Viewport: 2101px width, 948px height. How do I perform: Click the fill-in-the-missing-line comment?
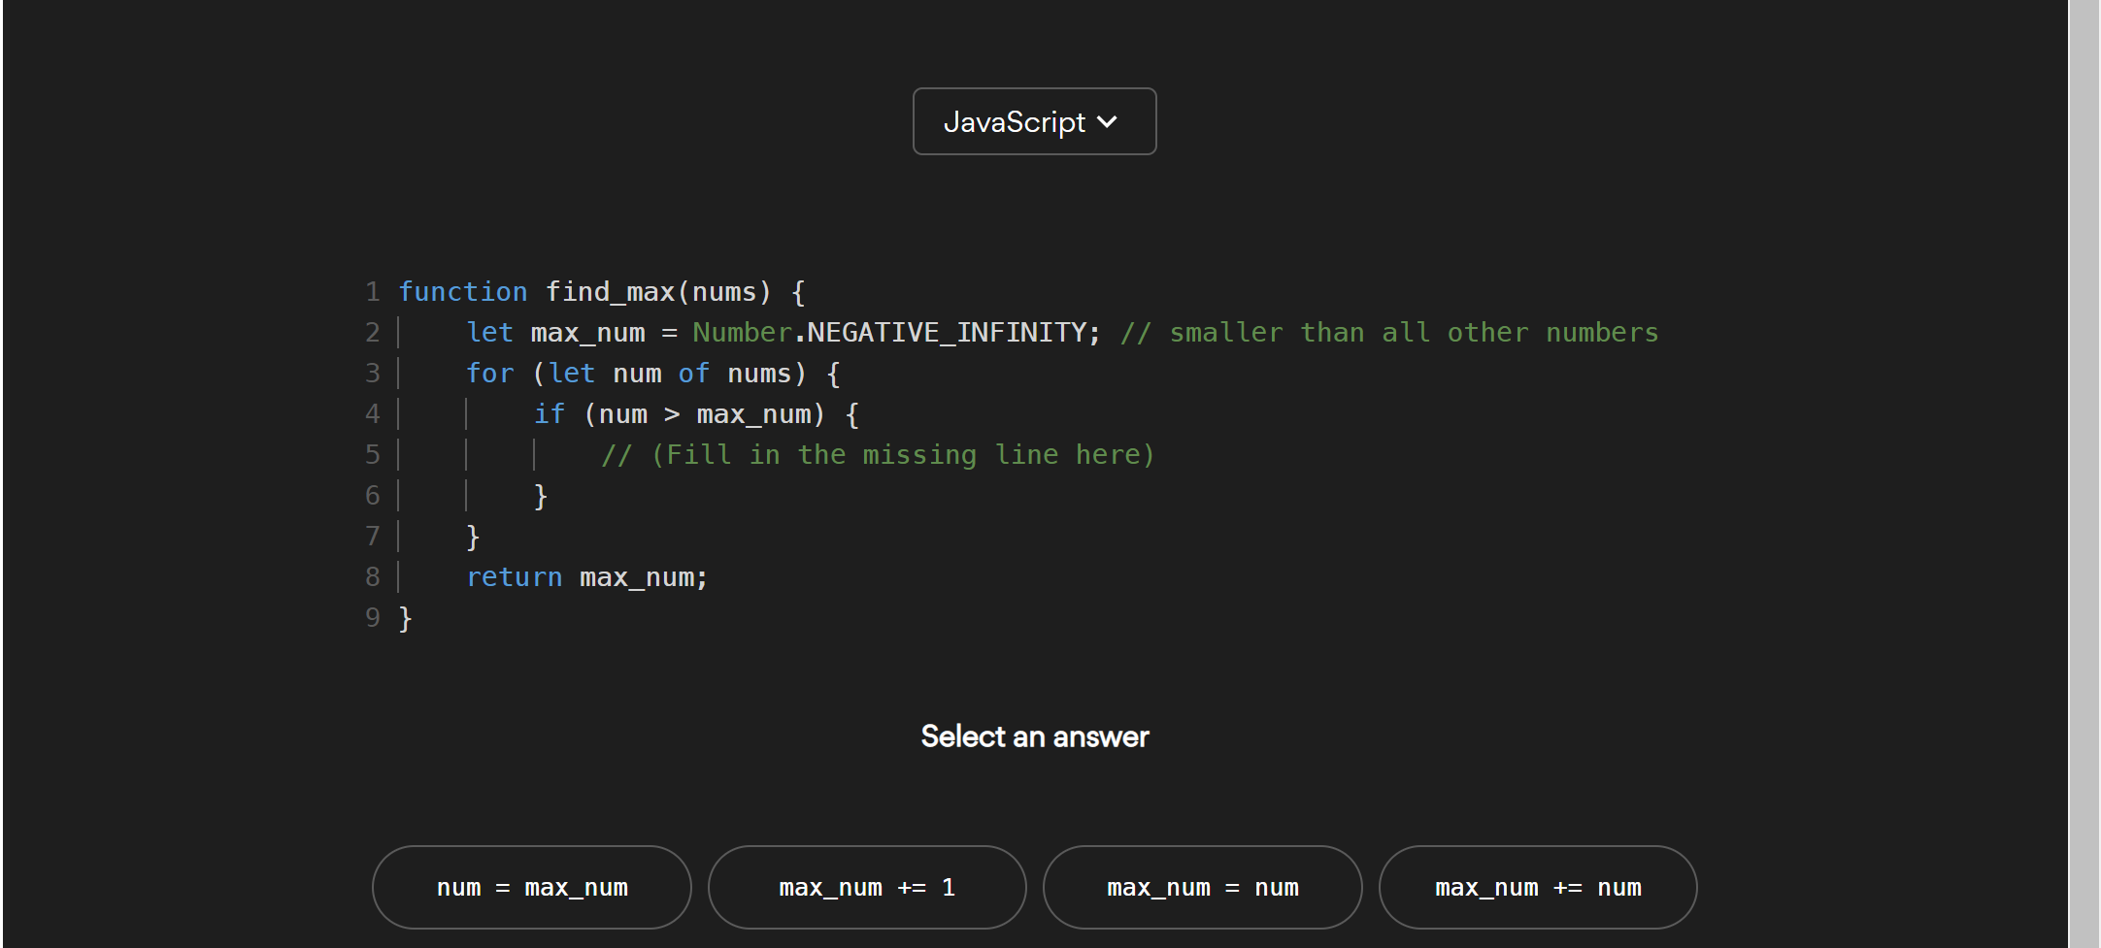tap(879, 454)
